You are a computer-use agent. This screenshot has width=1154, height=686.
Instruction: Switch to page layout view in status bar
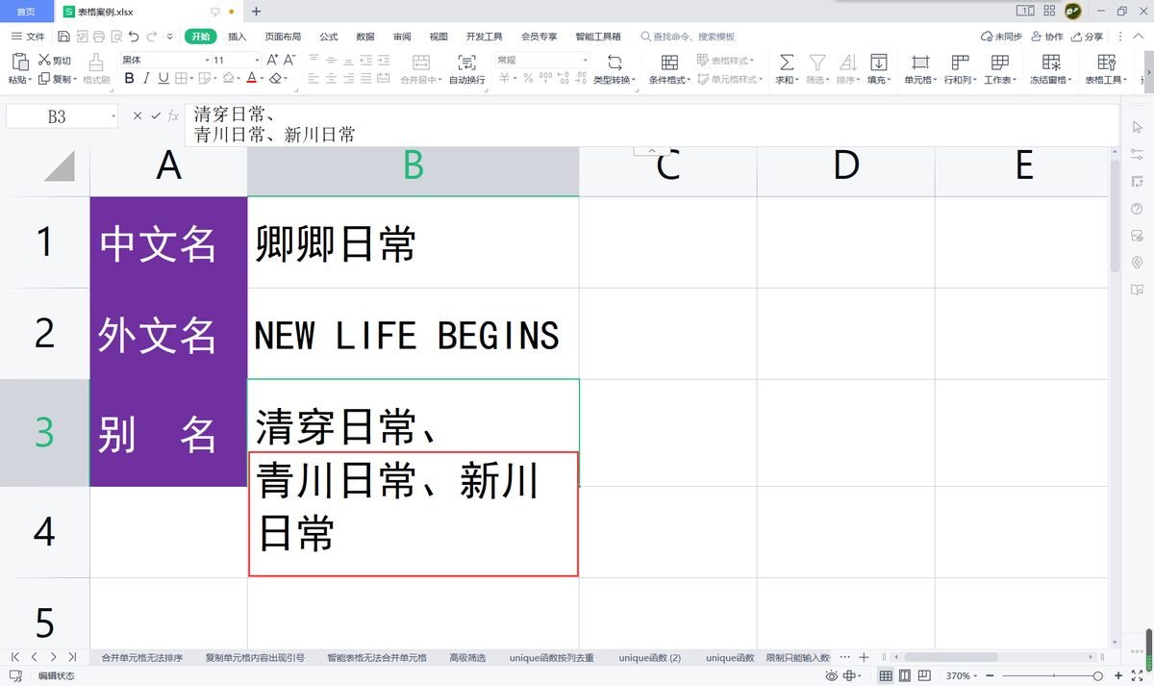pos(906,675)
